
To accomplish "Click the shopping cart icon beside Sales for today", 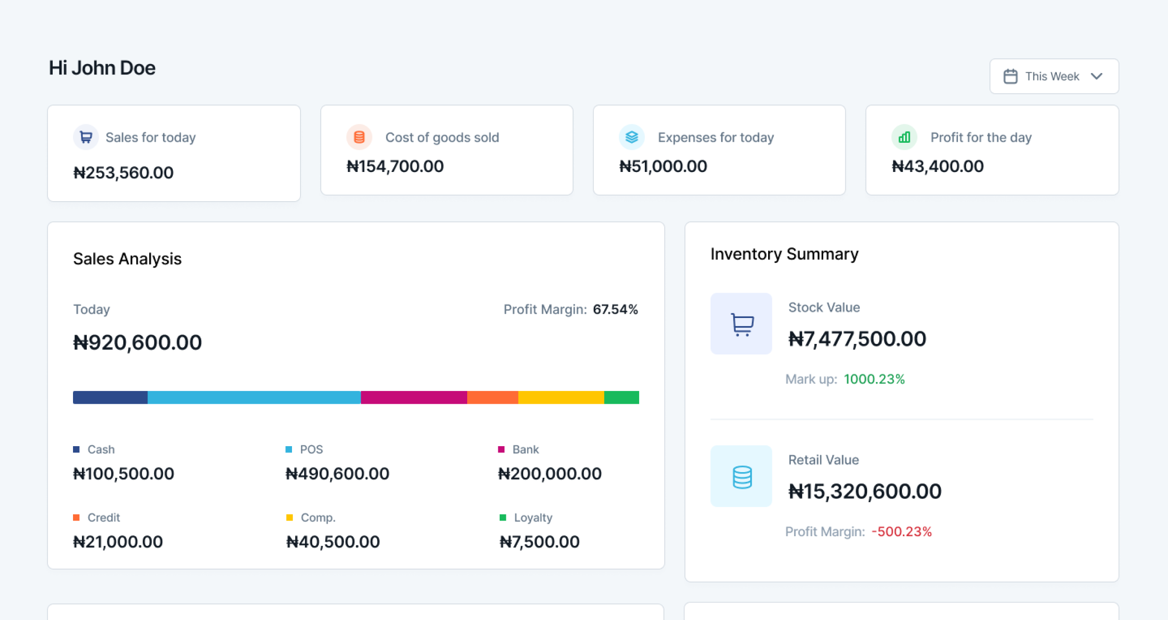I will 86,137.
